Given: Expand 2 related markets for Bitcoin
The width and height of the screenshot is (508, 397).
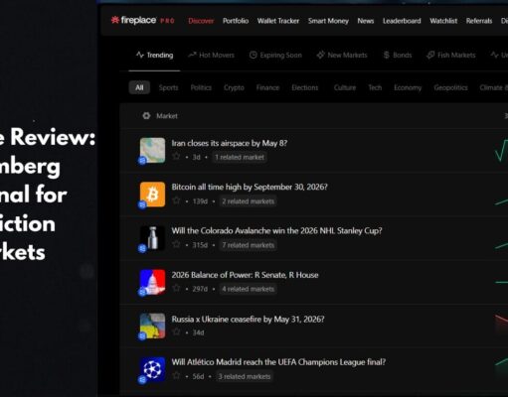Looking at the screenshot, I should pyautogui.click(x=249, y=201).
